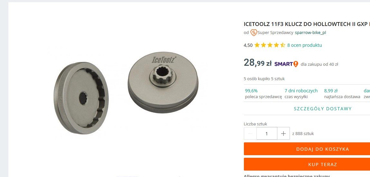Click the 4,50 rating score number
Viewport: 370px width, 177px height.
[248, 45]
